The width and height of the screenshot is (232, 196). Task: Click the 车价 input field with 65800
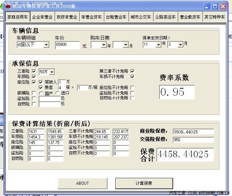coord(67,45)
